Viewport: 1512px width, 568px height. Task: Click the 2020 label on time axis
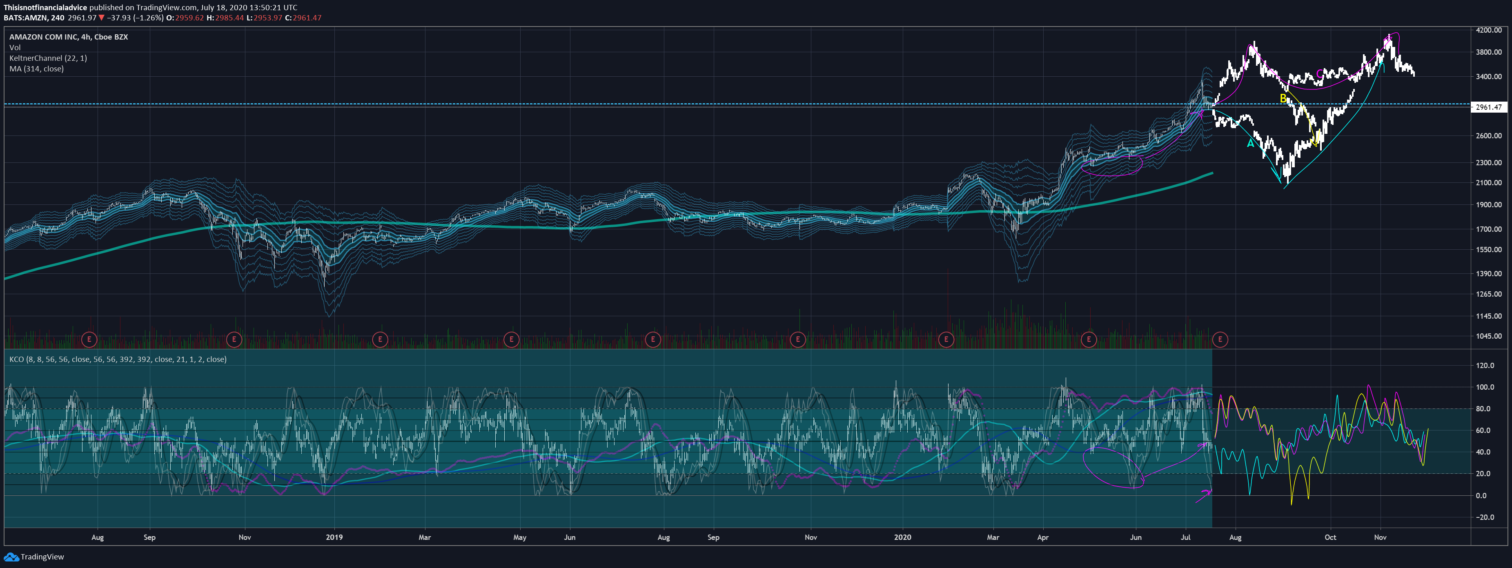pyautogui.click(x=902, y=537)
